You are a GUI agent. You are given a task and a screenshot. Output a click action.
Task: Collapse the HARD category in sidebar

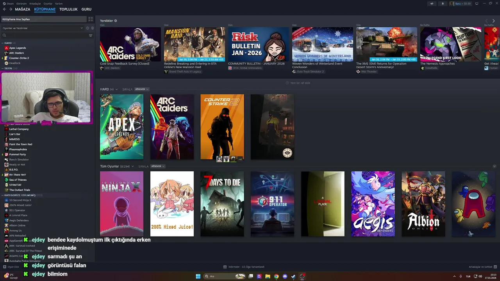pyautogui.click(x=2, y=43)
